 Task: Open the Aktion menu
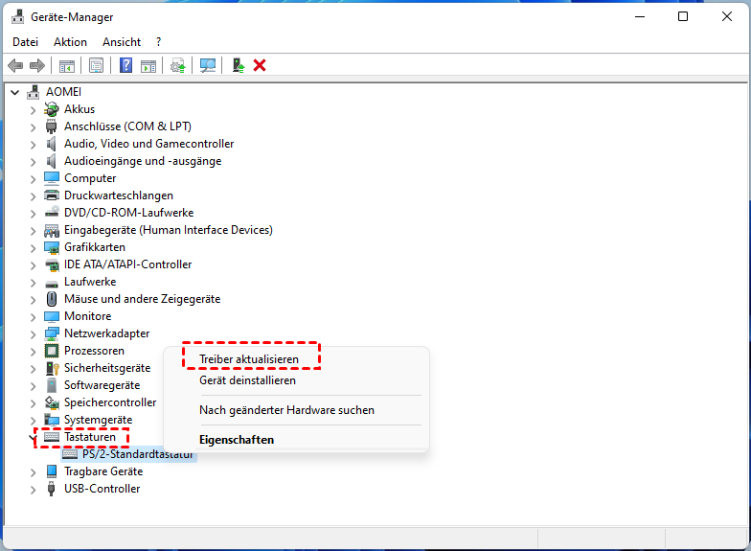[71, 42]
